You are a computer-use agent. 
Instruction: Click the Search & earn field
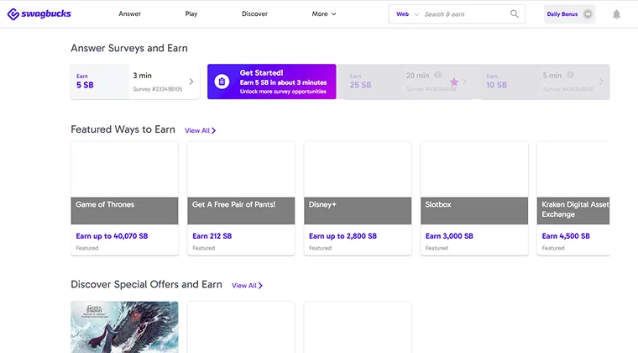465,14
